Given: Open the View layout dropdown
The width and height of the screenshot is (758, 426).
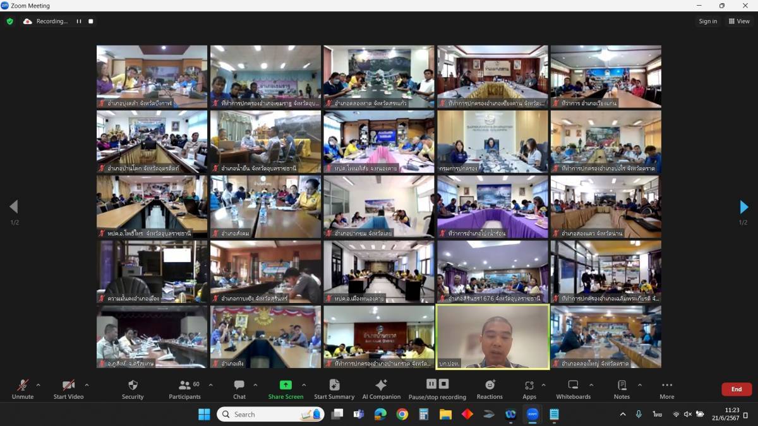Looking at the screenshot, I should [x=739, y=21].
